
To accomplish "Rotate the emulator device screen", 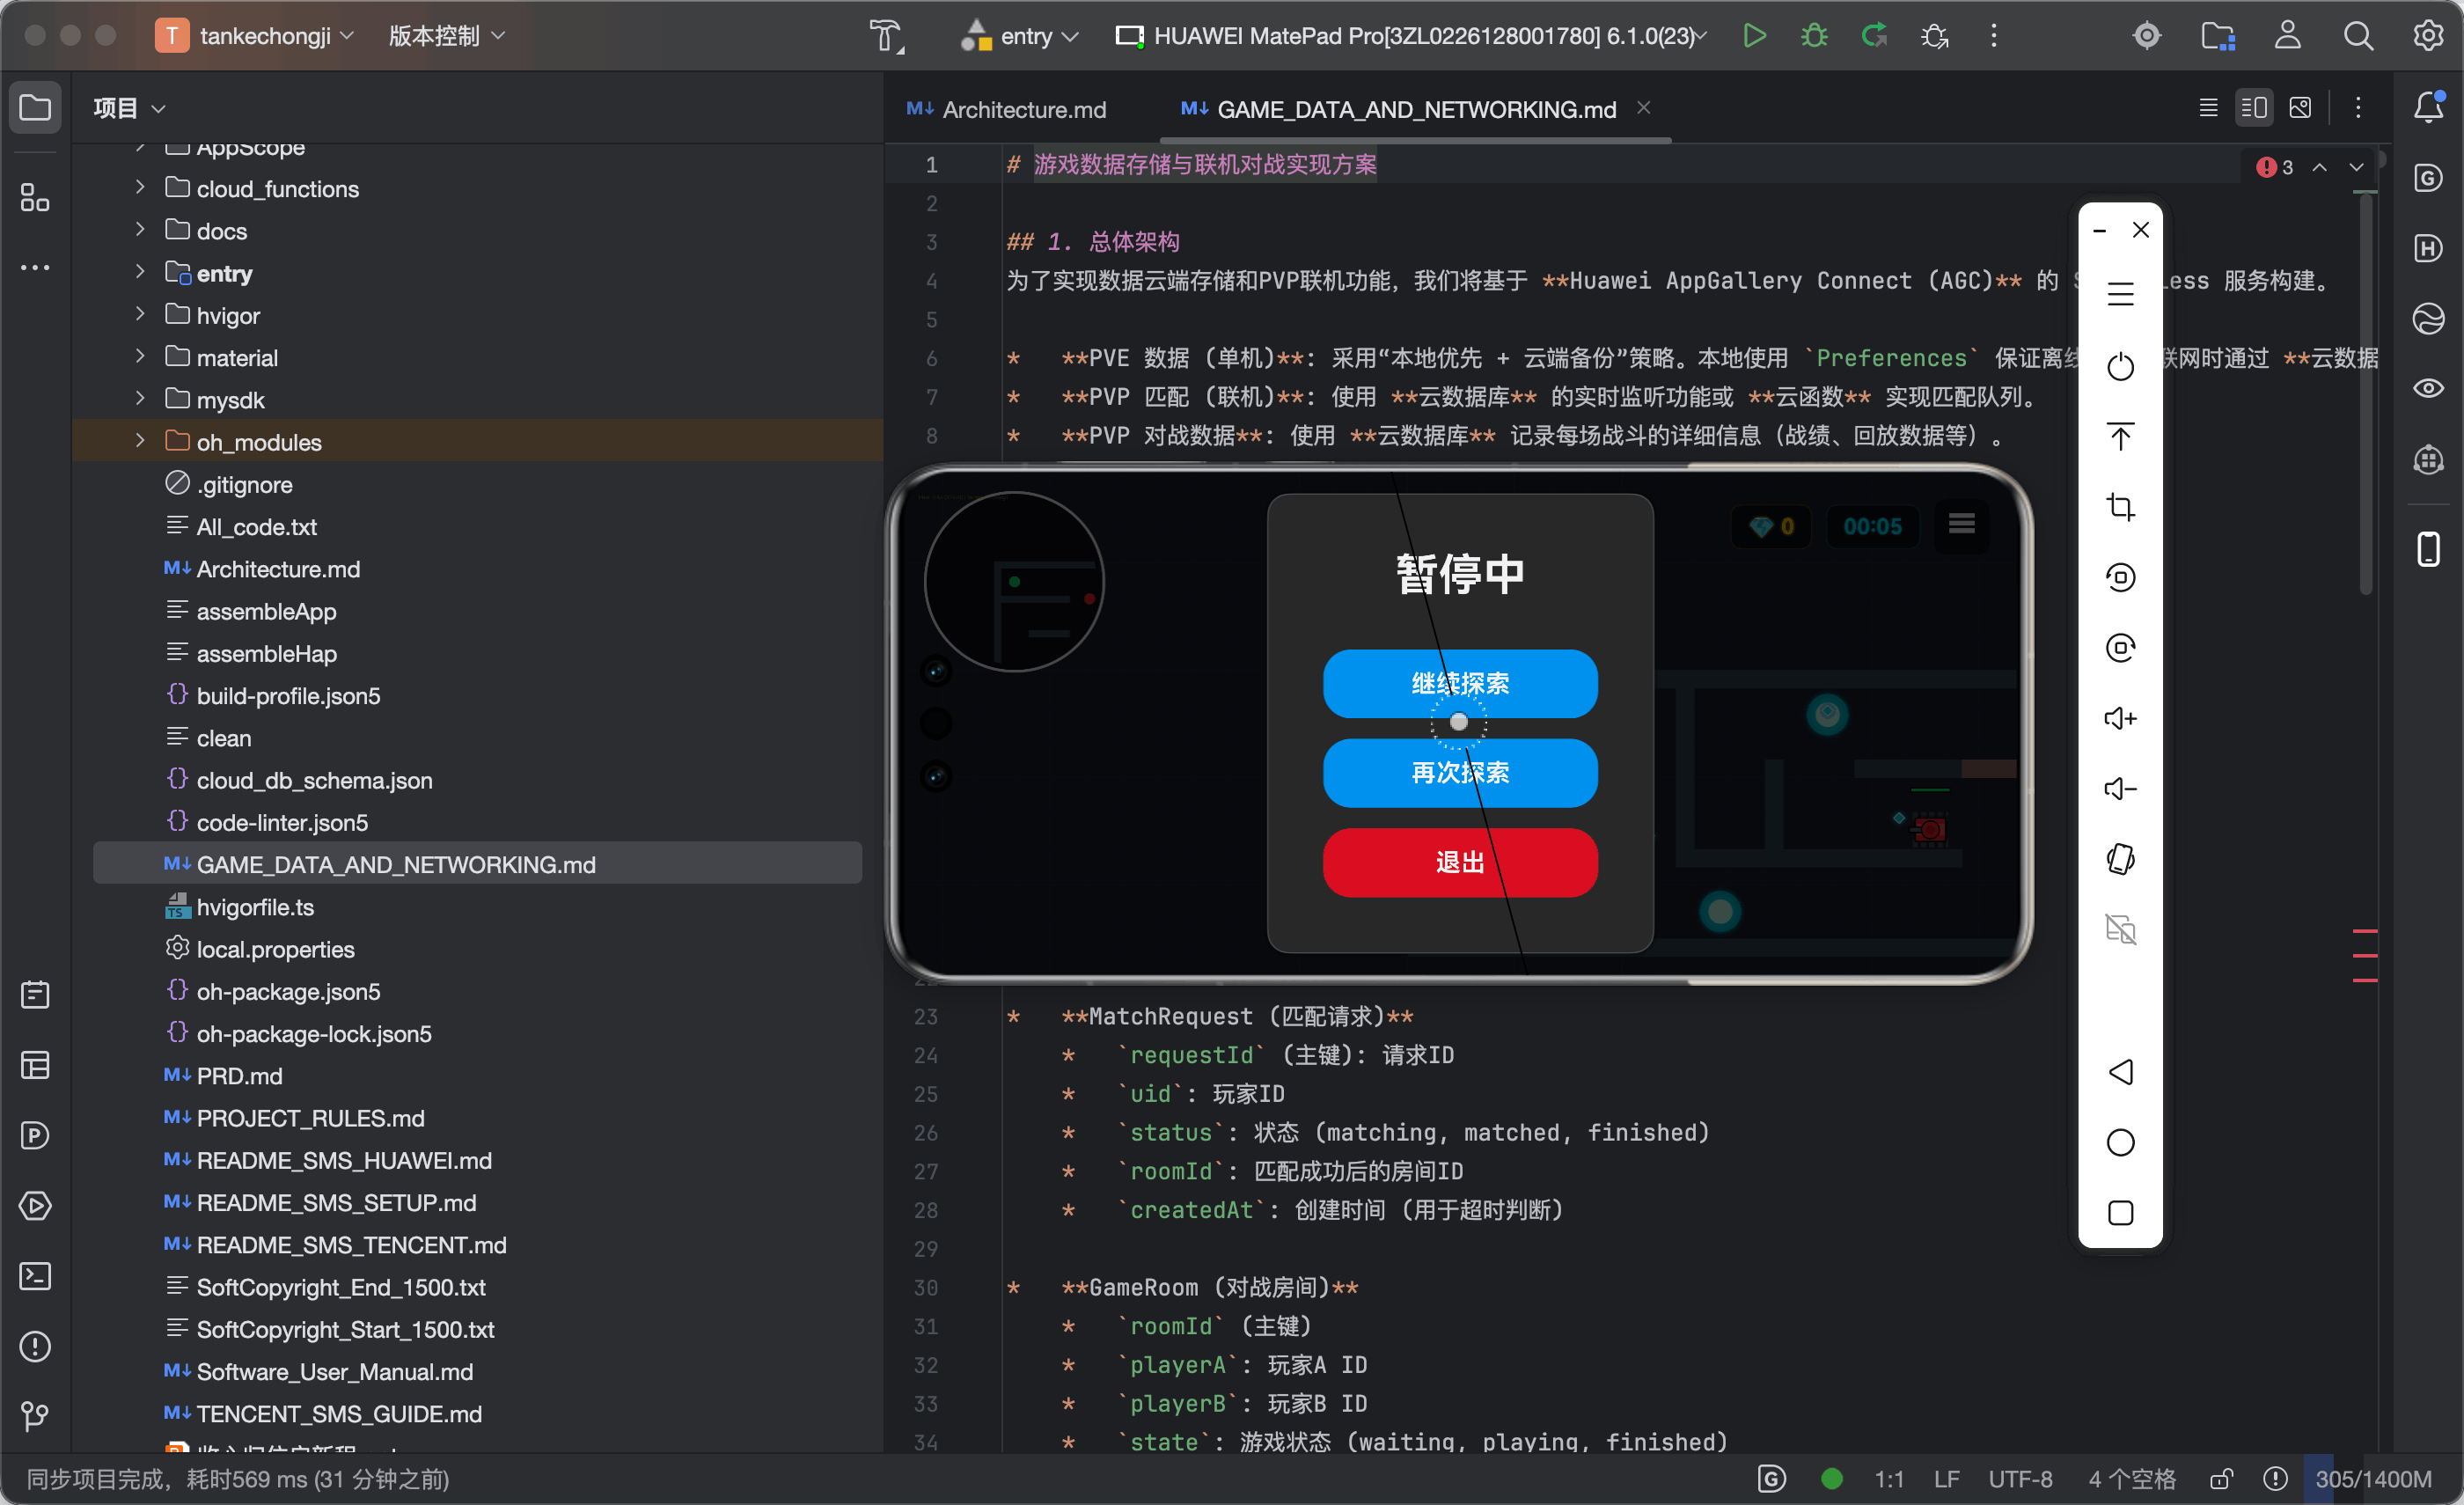I will pos(2120,859).
